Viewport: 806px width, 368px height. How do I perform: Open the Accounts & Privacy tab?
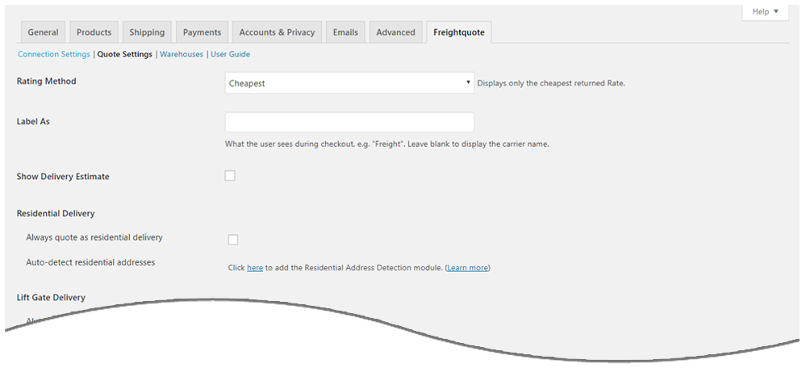tap(277, 32)
